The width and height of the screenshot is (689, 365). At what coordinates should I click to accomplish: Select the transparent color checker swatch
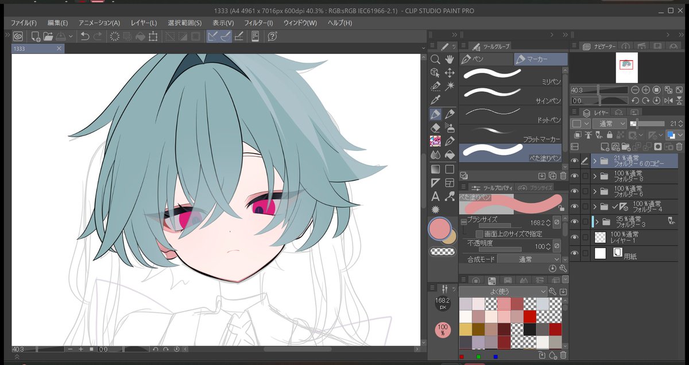443,251
